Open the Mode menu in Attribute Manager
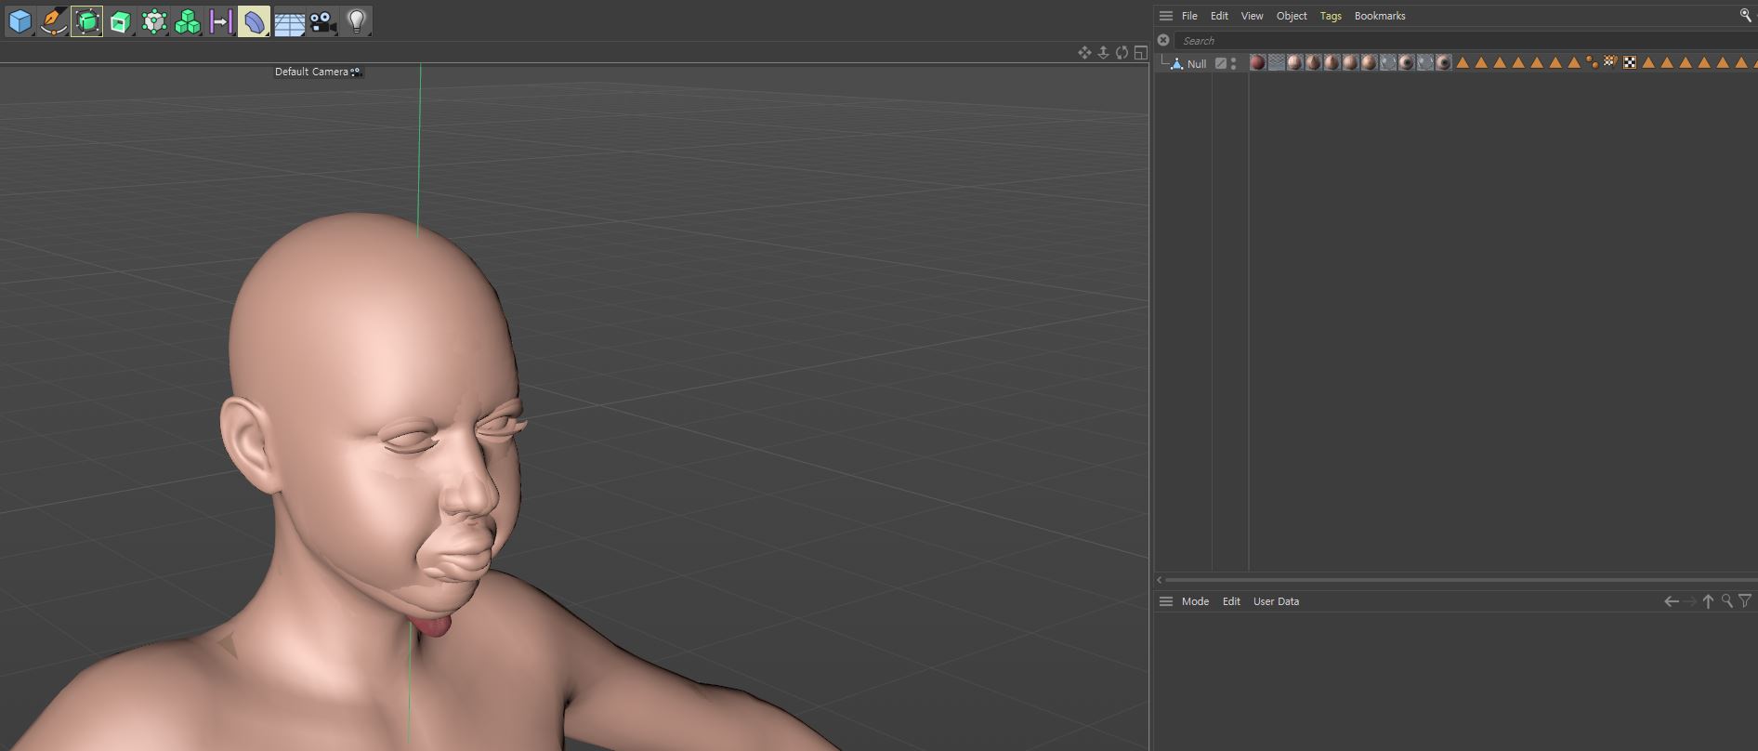This screenshot has height=751, width=1758. pos(1195,601)
